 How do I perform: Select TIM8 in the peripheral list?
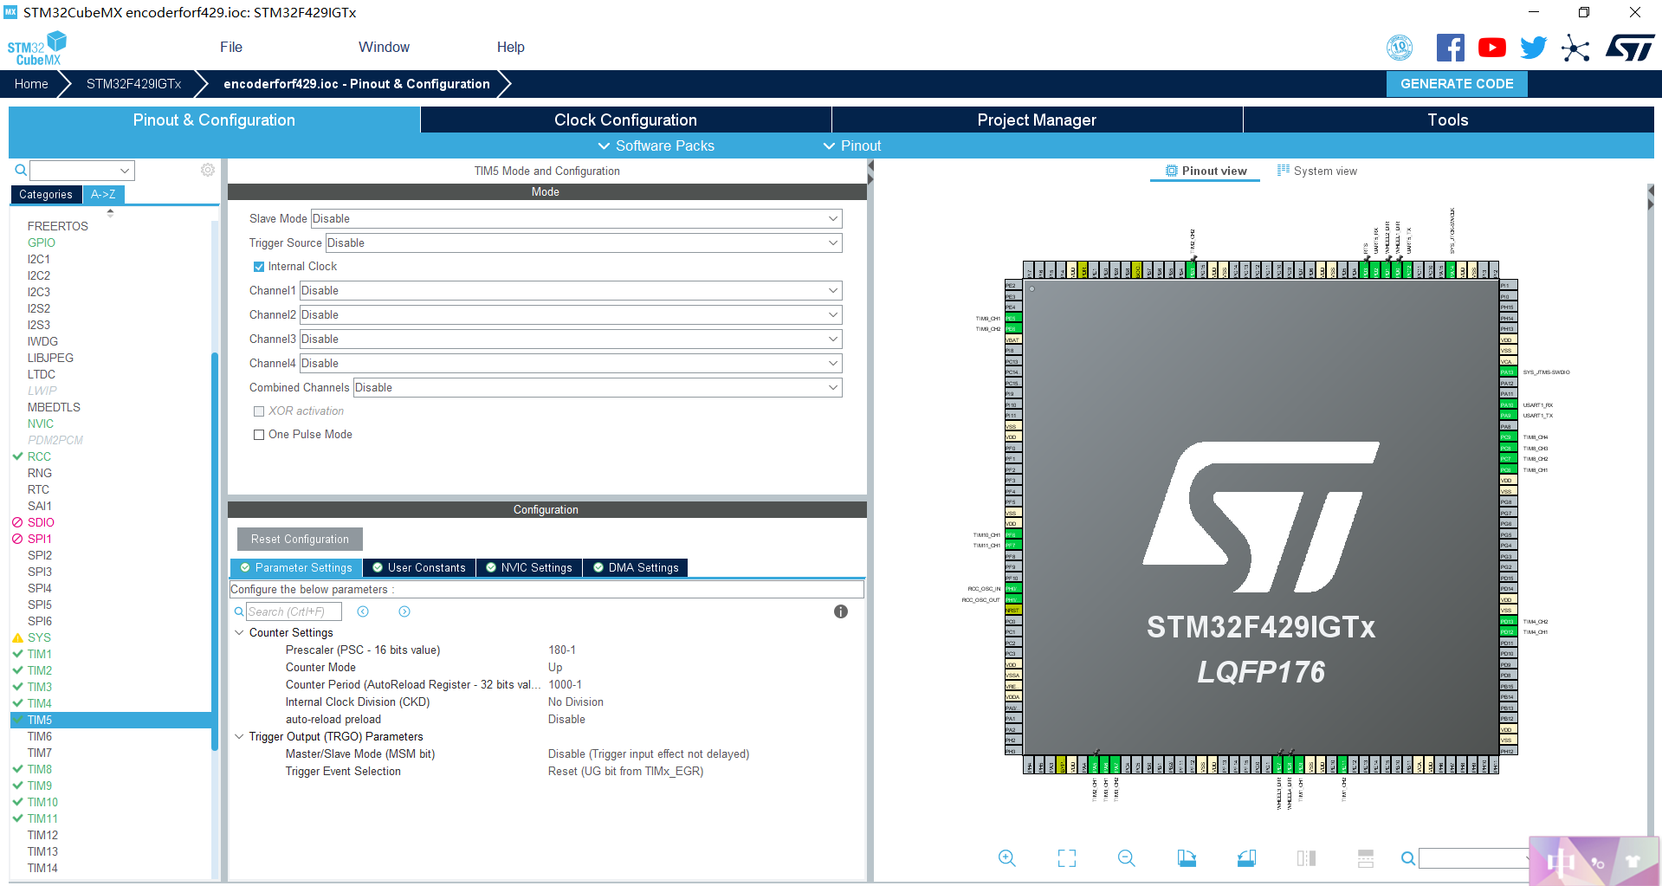click(x=40, y=769)
